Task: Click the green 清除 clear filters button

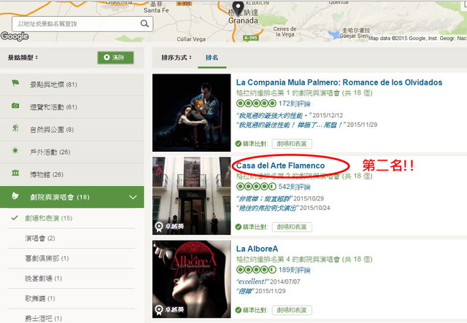Action: coord(115,58)
